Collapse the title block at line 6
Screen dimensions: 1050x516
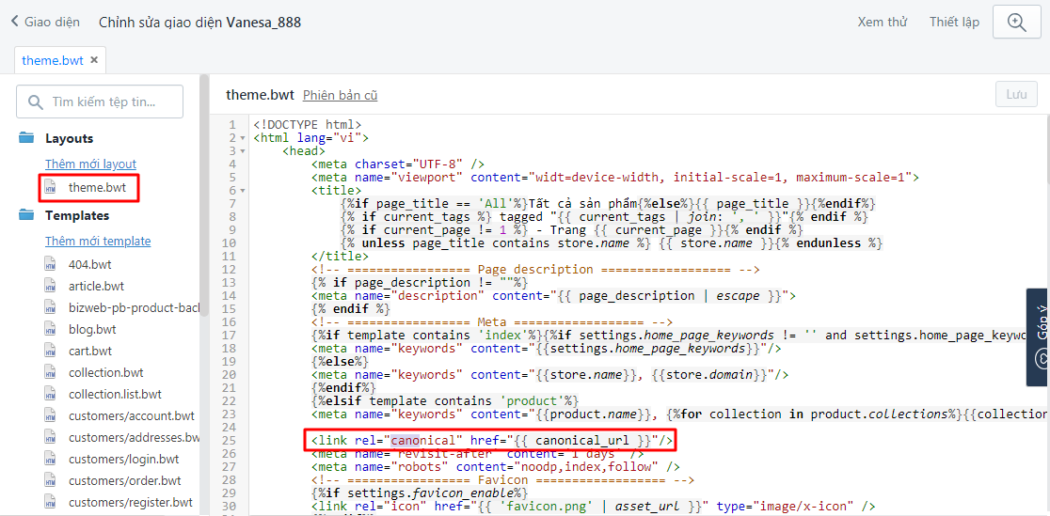pos(244,191)
